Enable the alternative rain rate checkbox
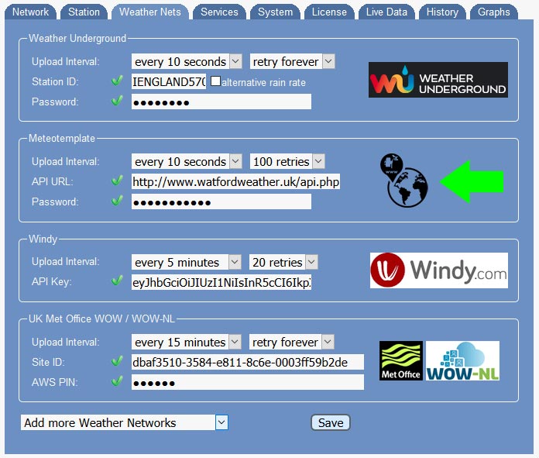This screenshot has height=458, width=539. (215, 81)
